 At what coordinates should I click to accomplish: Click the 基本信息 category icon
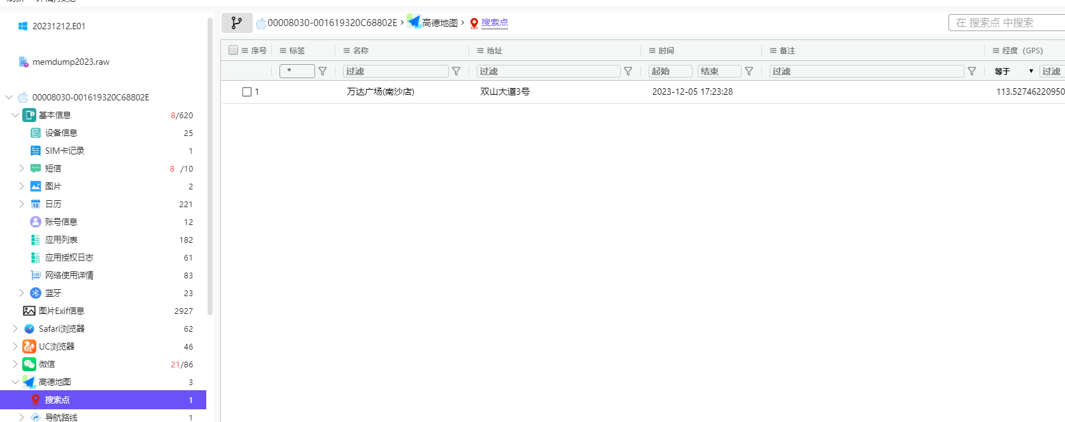(x=29, y=115)
